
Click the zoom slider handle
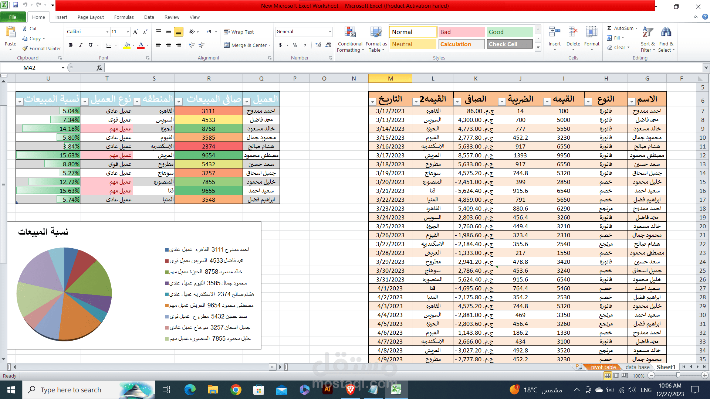[x=678, y=375]
